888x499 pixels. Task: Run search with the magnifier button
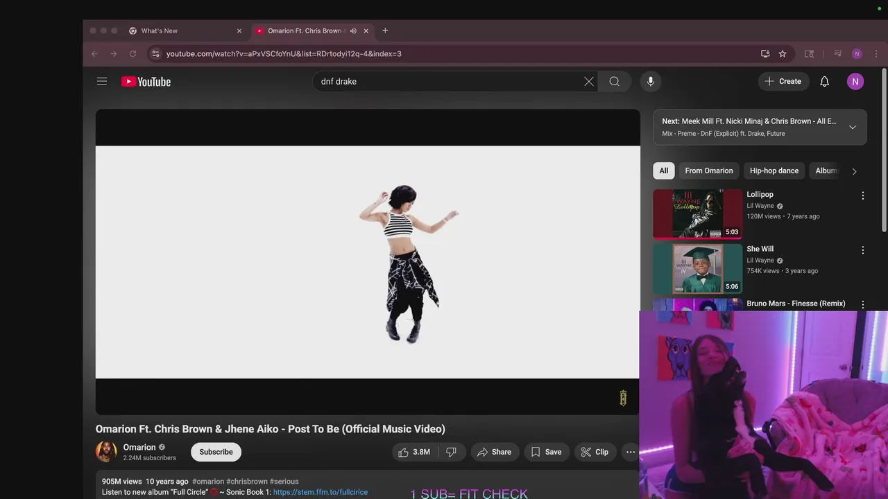614,81
